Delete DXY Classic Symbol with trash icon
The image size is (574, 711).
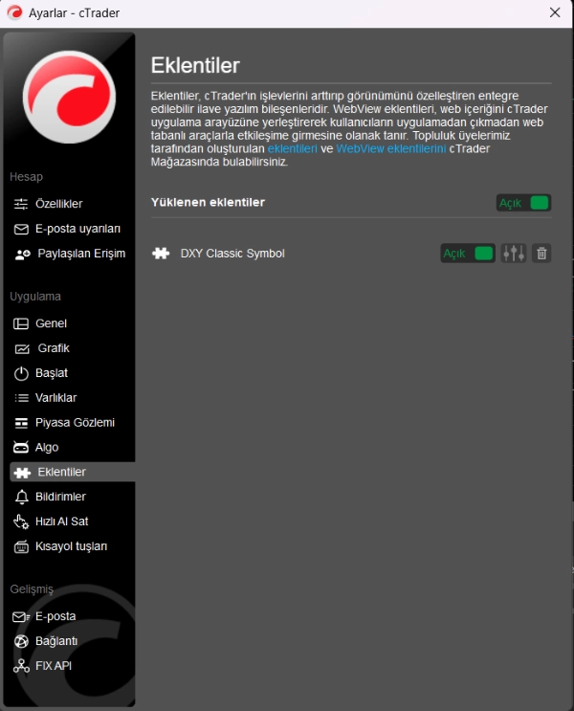point(541,254)
